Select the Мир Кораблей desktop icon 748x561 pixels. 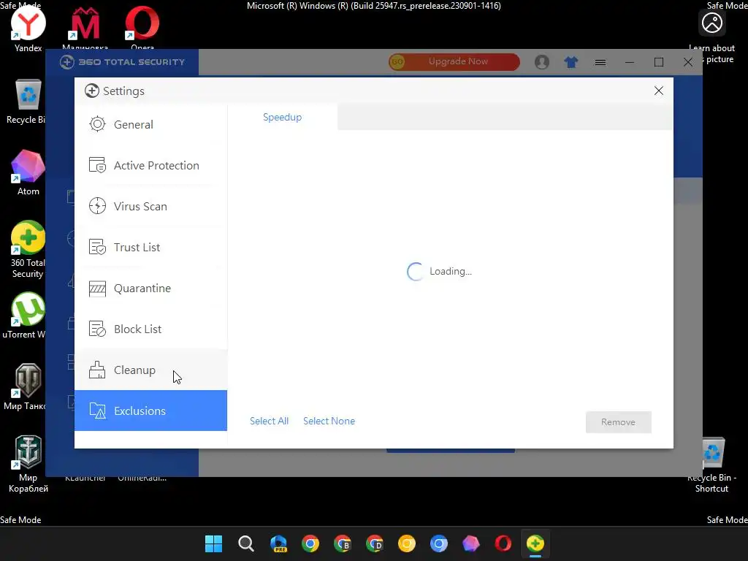tap(28, 464)
